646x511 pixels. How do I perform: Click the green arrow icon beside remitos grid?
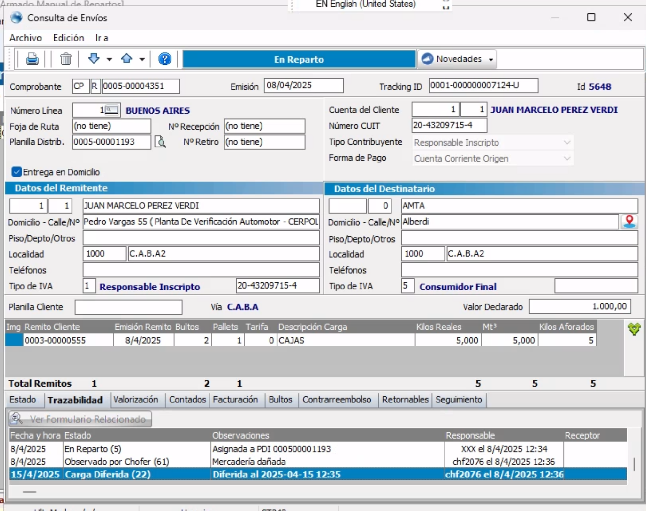pos(634,329)
